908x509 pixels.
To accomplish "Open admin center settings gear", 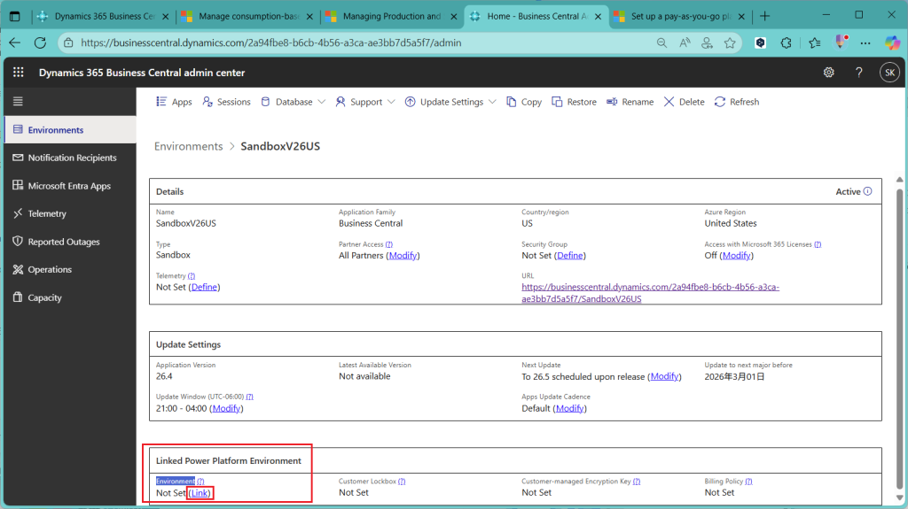I will [x=829, y=73].
